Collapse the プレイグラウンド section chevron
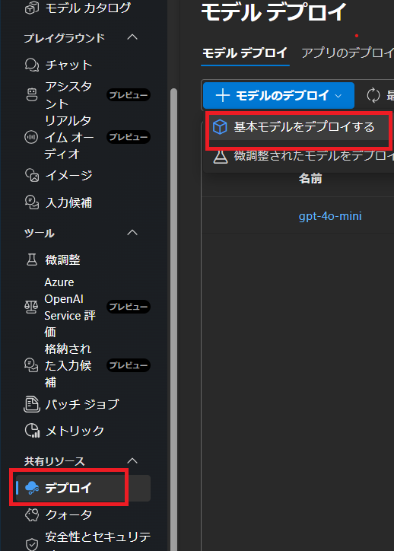This screenshot has width=394, height=551. (132, 37)
